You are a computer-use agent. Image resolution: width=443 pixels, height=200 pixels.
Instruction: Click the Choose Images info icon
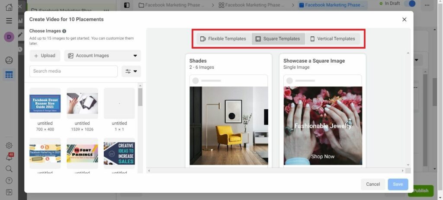[64, 31]
